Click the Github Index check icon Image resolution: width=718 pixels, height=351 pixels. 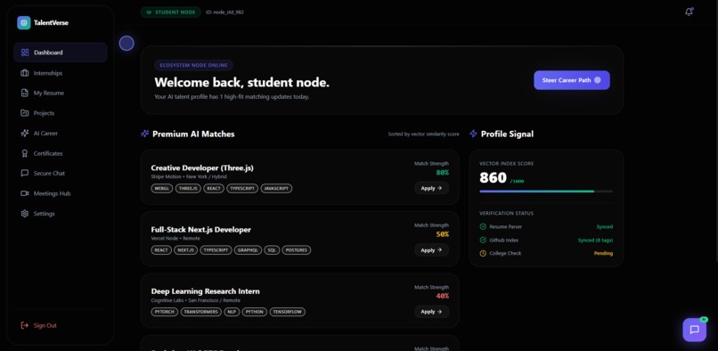pyautogui.click(x=483, y=241)
